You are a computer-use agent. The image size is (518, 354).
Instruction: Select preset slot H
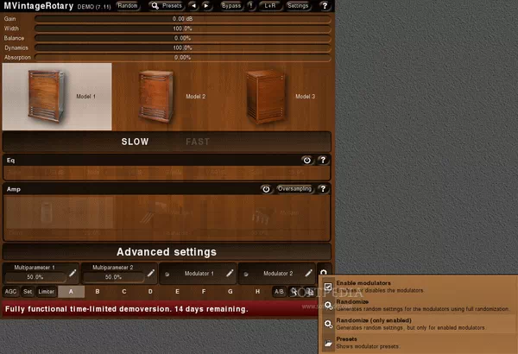tap(257, 292)
